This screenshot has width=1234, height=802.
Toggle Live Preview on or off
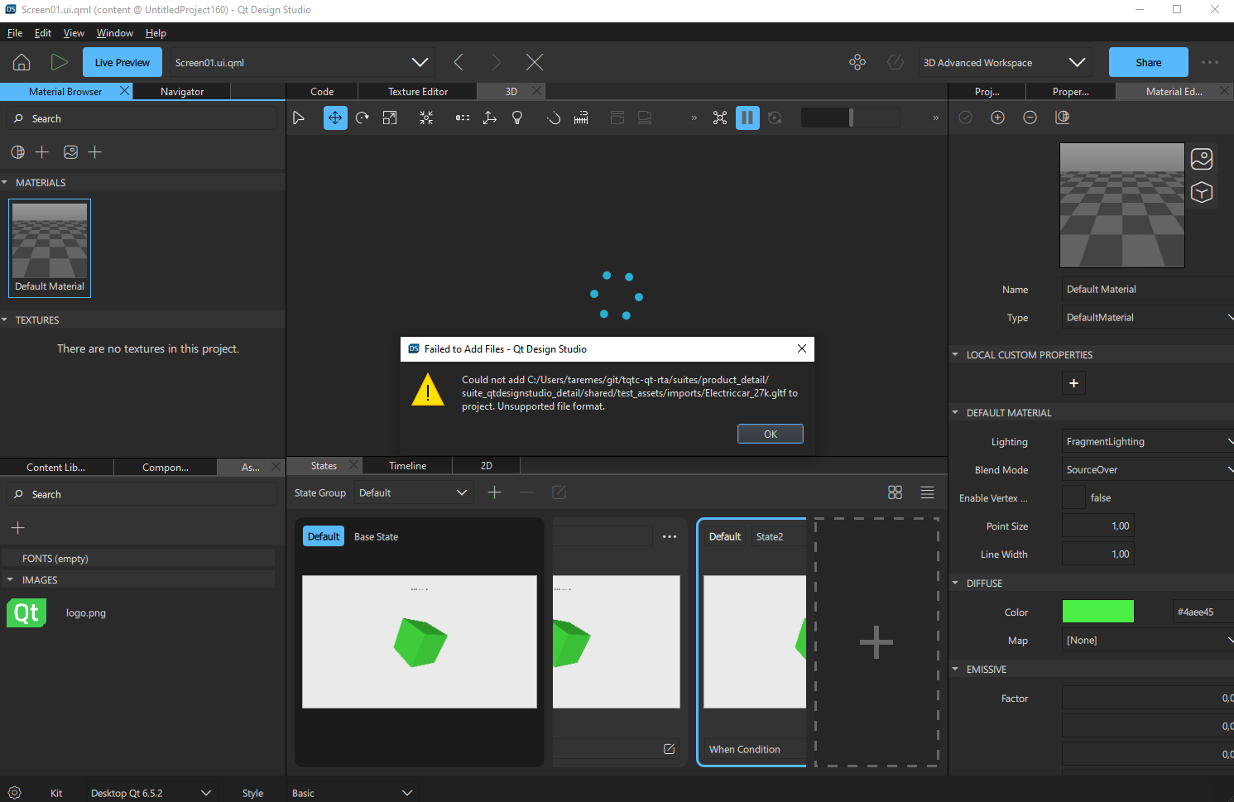pyautogui.click(x=122, y=63)
